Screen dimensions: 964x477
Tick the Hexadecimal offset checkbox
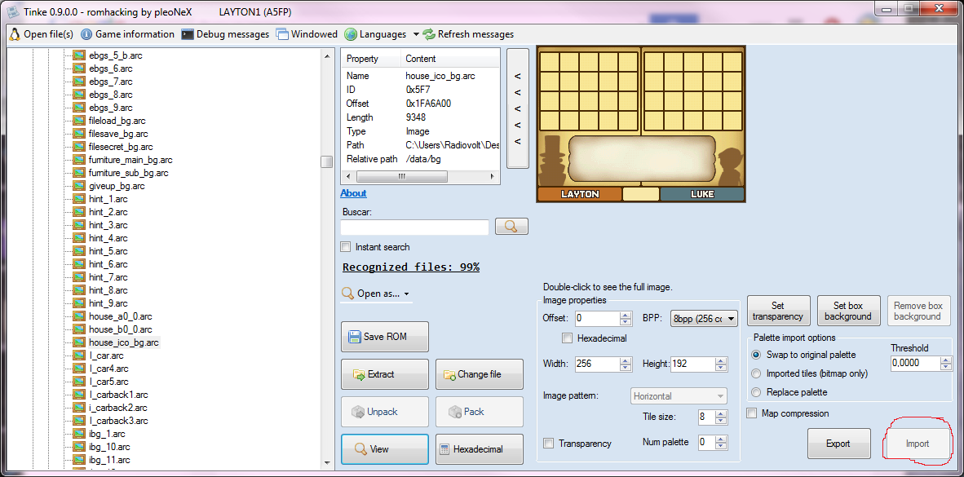[567, 338]
